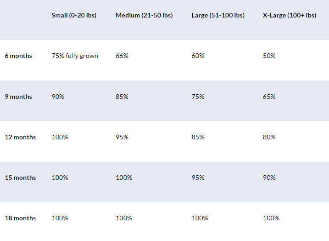This screenshot has height=241, width=329.
Task: Select the 9 months row label
Action: (x=18, y=97)
